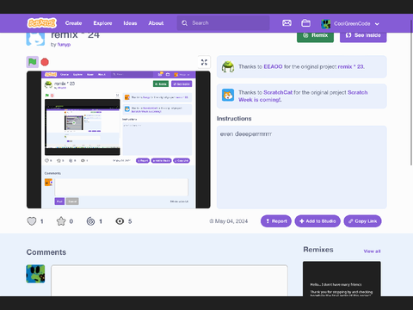
Task: Open the Explore menu item
Action: click(x=102, y=23)
